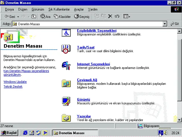This screenshot has height=137, width=182.
Task: Click the scrollbar up arrow
Action: tap(179, 31)
